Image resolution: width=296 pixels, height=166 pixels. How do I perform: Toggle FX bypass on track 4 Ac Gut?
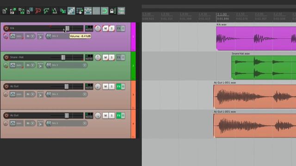click(123, 116)
